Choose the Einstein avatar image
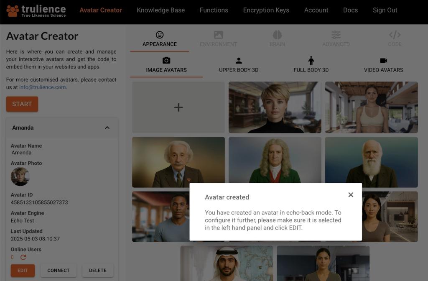The height and width of the screenshot is (281, 428). click(178, 162)
